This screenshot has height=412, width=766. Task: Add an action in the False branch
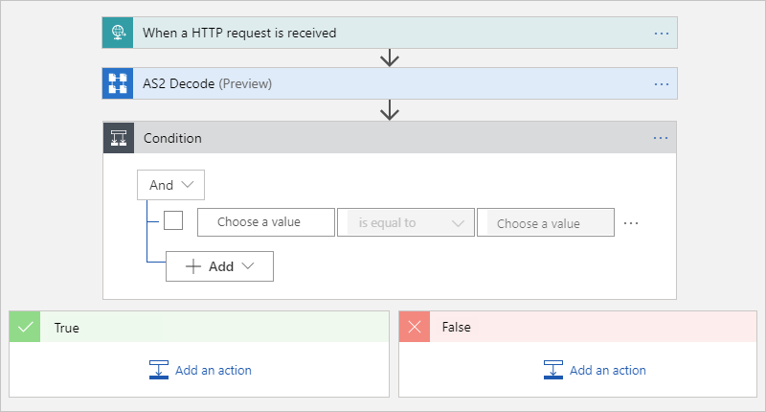point(595,370)
